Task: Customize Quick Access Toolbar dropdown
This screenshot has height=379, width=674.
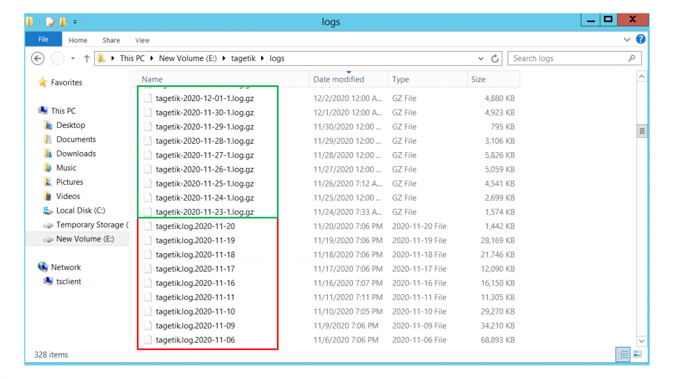Action: coord(75,22)
